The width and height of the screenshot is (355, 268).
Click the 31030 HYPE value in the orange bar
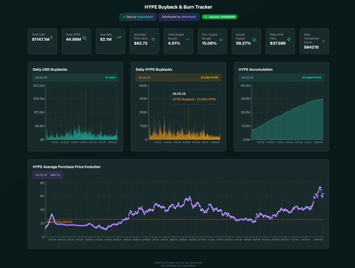click(x=210, y=78)
